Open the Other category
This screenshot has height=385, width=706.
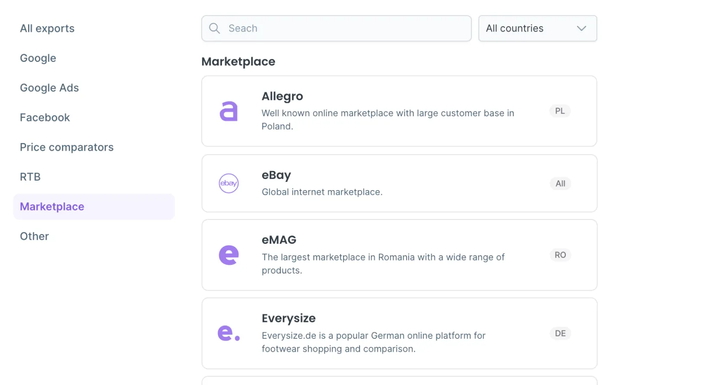tap(35, 236)
